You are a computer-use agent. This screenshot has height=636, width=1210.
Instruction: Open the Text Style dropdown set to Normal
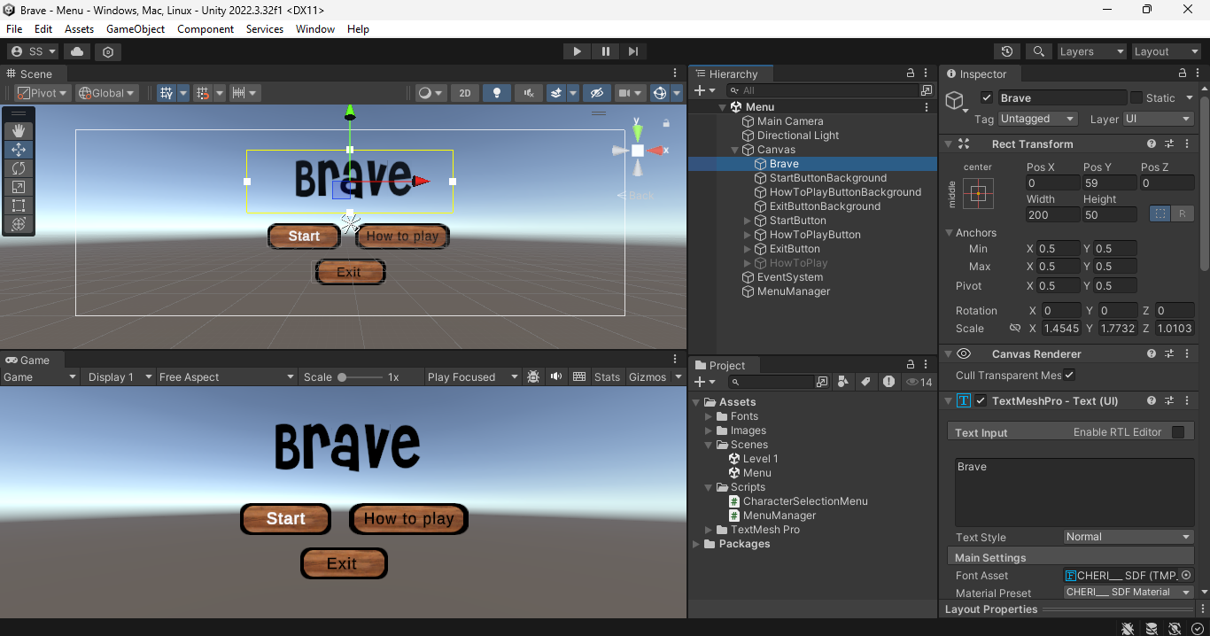pyautogui.click(x=1127, y=537)
